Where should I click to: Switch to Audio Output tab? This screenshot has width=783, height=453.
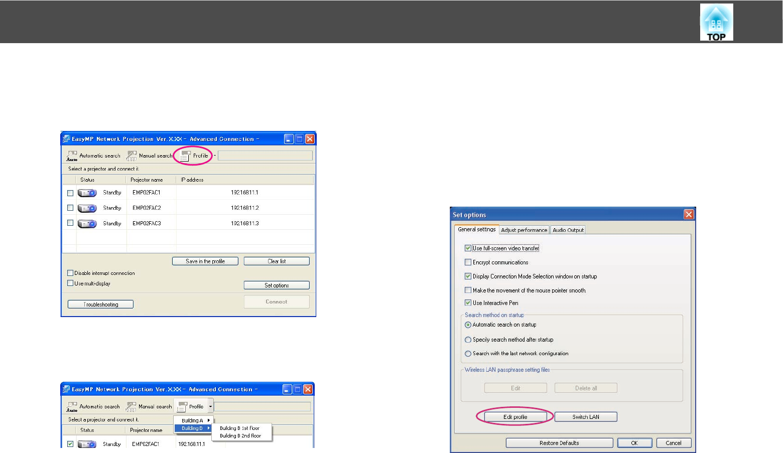pos(568,230)
